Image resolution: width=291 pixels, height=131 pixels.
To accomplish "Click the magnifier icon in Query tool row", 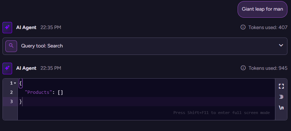I will tap(11, 46).
